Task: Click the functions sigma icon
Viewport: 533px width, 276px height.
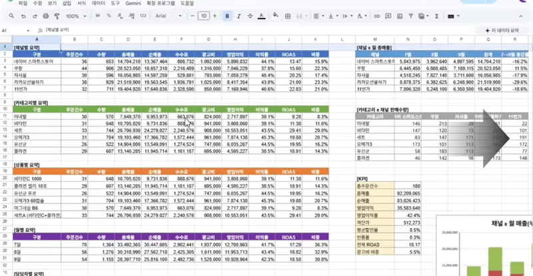Action: (x=437, y=16)
